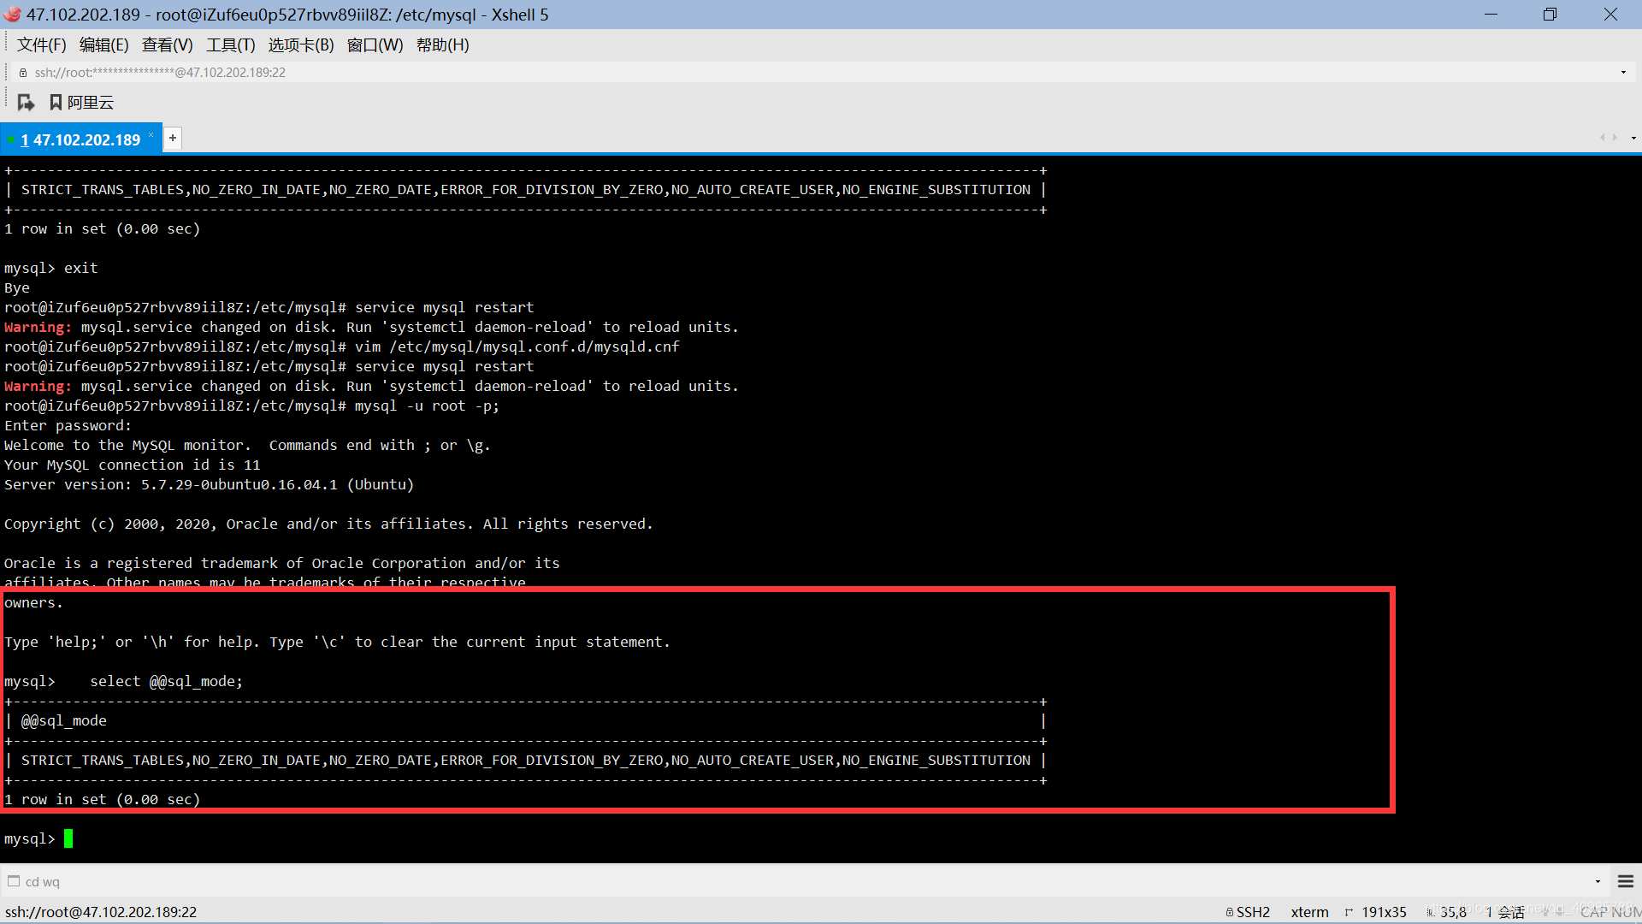
Task: Click the tab scroll left arrow
Action: tap(1602, 138)
